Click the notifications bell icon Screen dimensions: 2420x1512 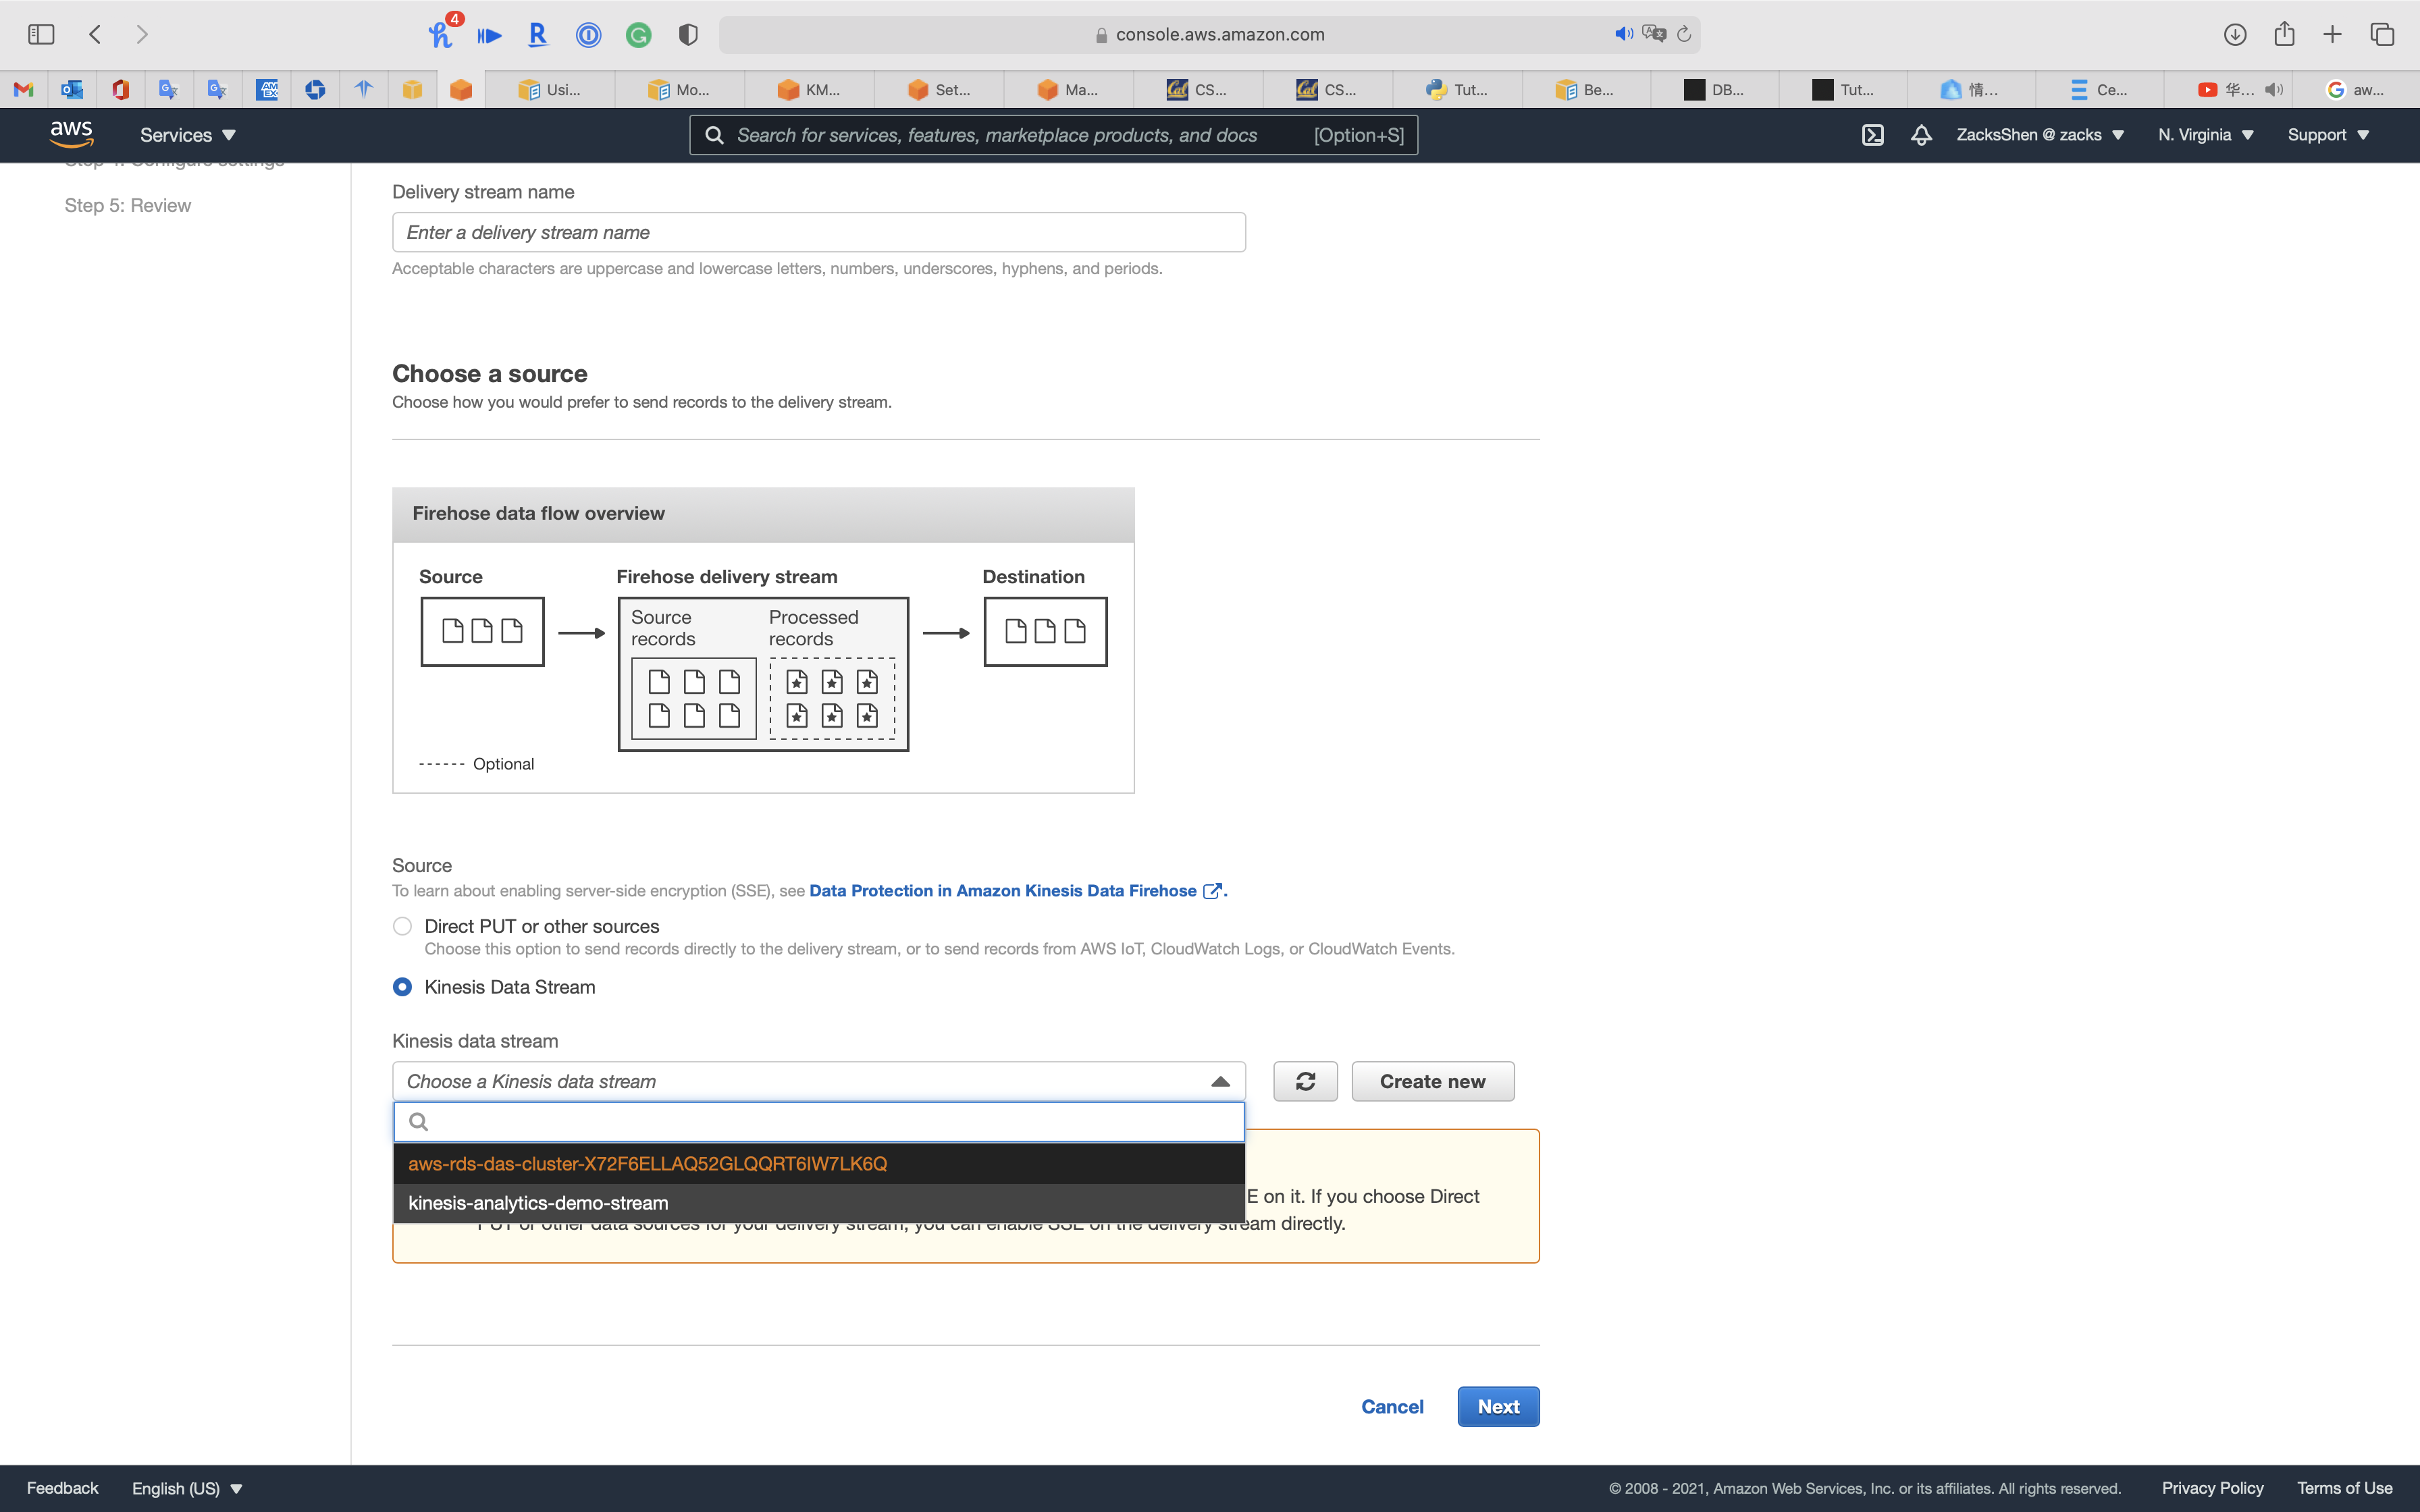1920,135
